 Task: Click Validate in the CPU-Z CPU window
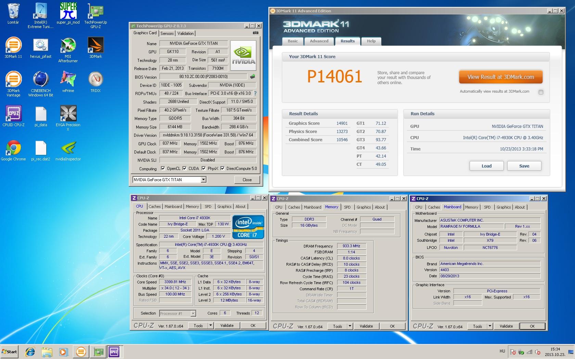point(227,325)
